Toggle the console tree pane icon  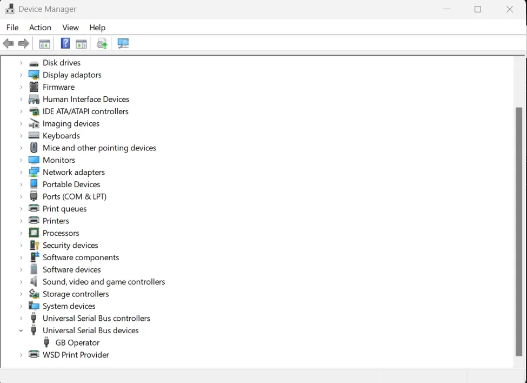pyautogui.click(x=44, y=43)
